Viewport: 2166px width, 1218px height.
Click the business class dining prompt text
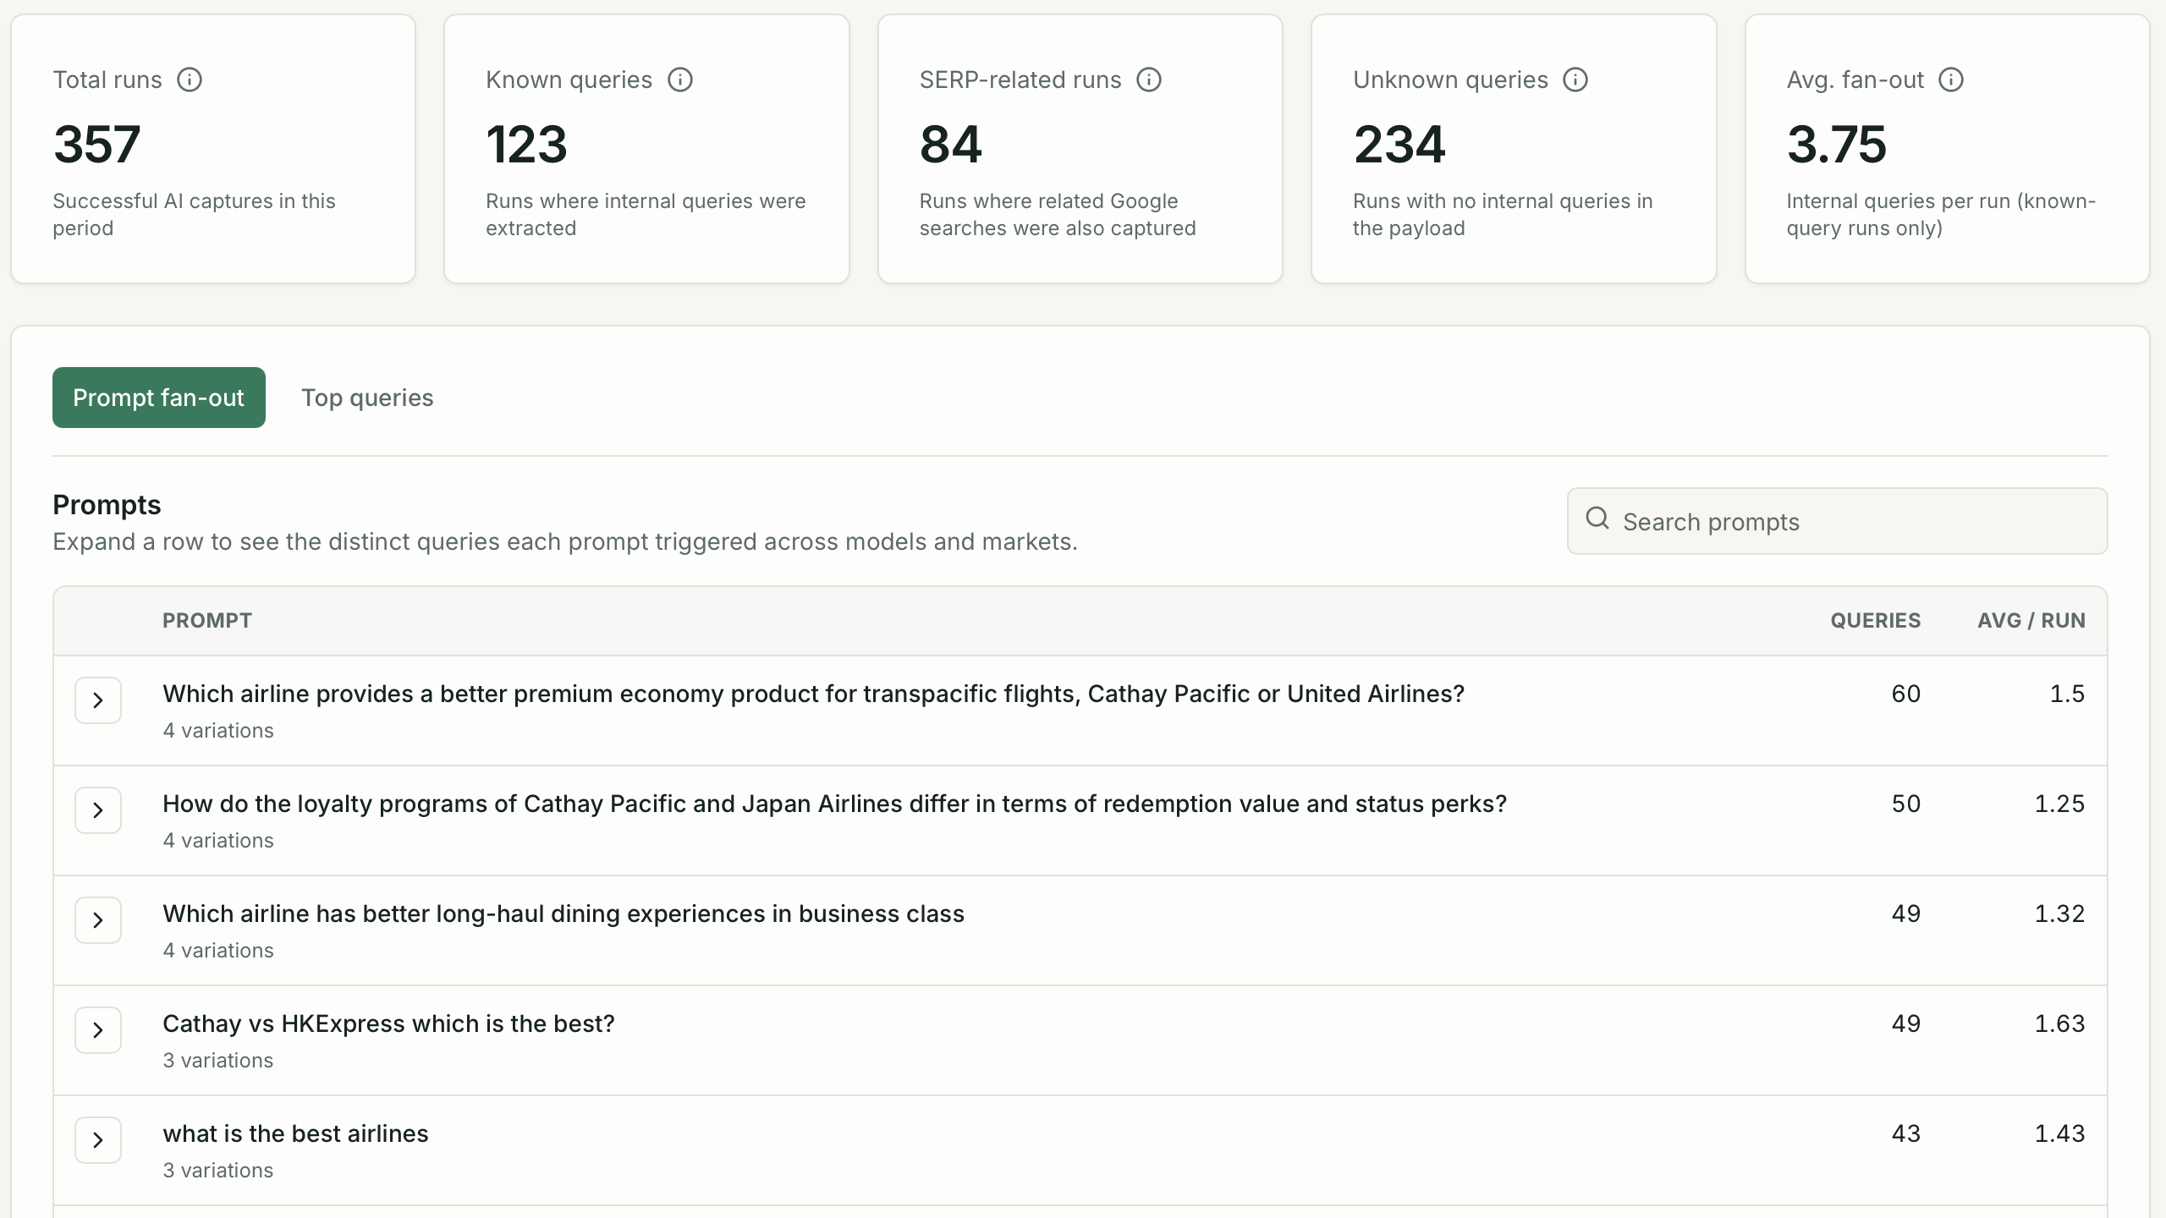pyautogui.click(x=563, y=913)
